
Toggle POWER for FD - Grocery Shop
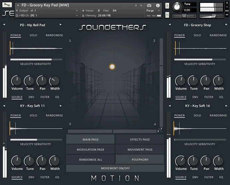pyautogui.click(x=179, y=35)
